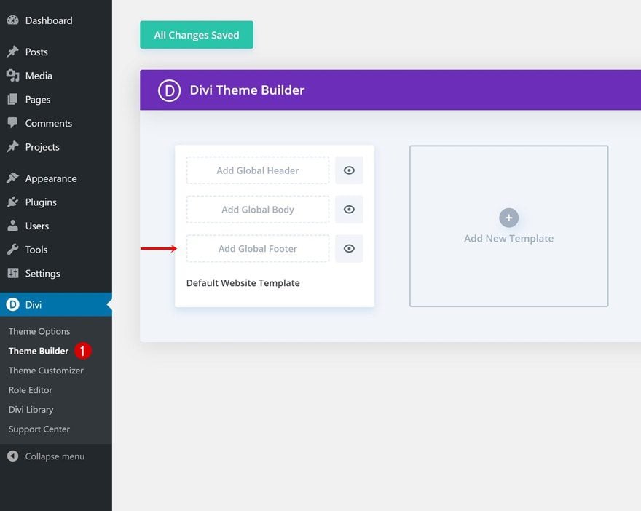The width and height of the screenshot is (641, 511).
Task: Toggle visibility of the Global Header
Action: 349,170
